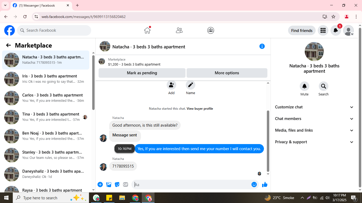Open the Windows Start menu
The height and width of the screenshot is (203, 362).
coord(6,198)
